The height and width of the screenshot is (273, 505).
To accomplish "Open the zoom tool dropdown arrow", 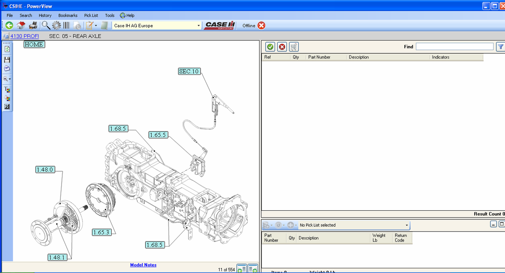I will click(x=10, y=79).
